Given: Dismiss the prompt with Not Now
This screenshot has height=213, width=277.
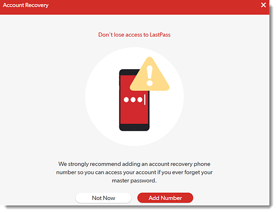Looking at the screenshot, I should pos(104,198).
